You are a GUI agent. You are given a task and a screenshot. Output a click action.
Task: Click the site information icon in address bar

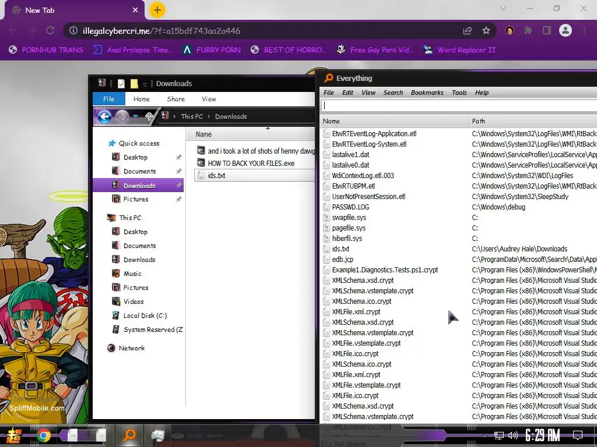coord(73,31)
